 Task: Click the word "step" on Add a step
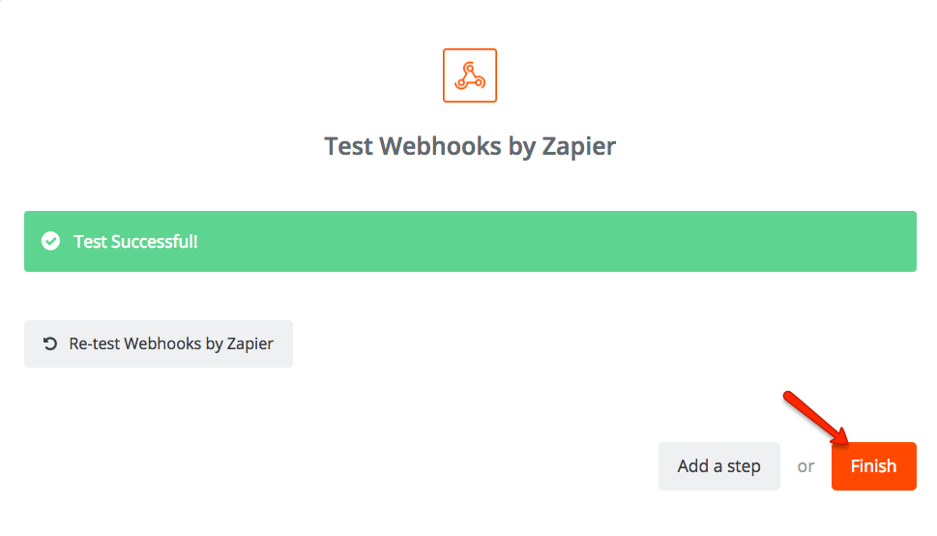point(744,466)
